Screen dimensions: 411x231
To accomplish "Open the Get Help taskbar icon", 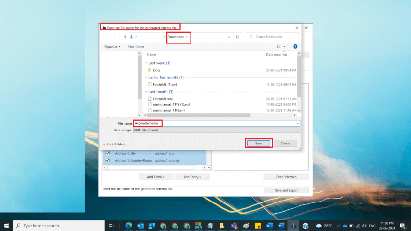I will click(x=305, y=226).
